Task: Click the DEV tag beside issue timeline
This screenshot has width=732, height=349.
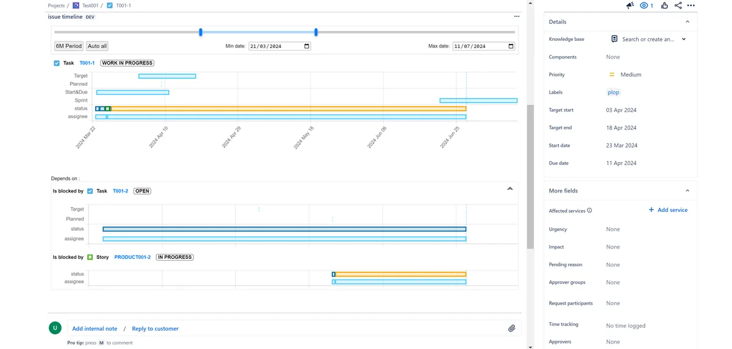Action: pyautogui.click(x=90, y=17)
